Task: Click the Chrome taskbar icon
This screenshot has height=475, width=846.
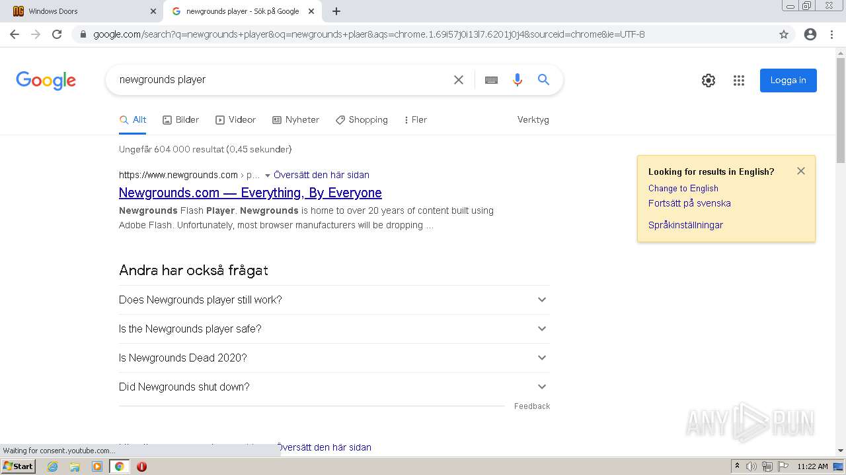Action: coord(119,466)
